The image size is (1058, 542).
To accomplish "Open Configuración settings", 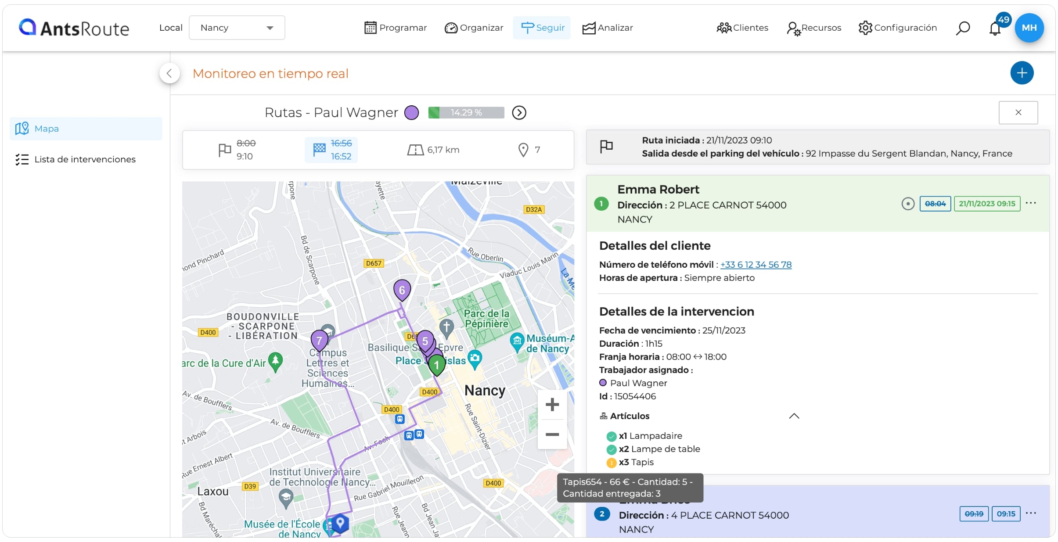I will [x=898, y=28].
